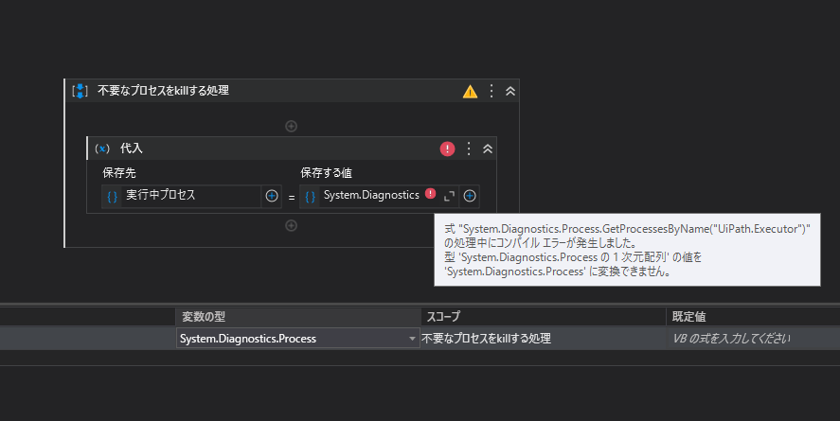Click the sequence icon beside 不要なプロセスをkillする処理
Screen dimensions: 840x421
(x=80, y=91)
